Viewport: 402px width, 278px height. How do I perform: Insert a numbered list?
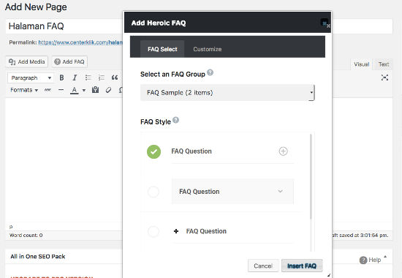pyautogui.click(x=102, y=78)
